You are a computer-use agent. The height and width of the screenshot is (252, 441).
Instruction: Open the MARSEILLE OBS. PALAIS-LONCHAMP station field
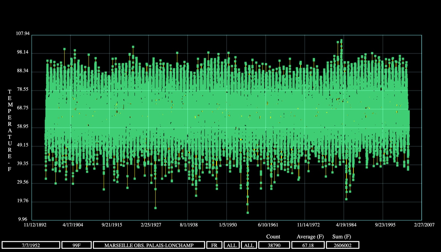click(x=149, y=245)
